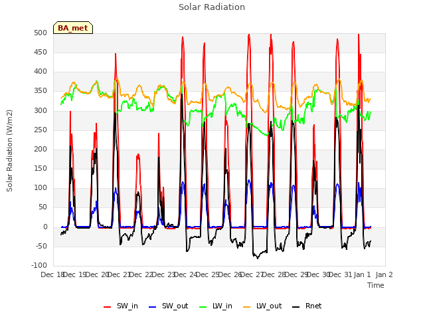This screenshot has width=425, height=319.
Task: Click the 450 y-axis tick label
Action: [41, 52]
